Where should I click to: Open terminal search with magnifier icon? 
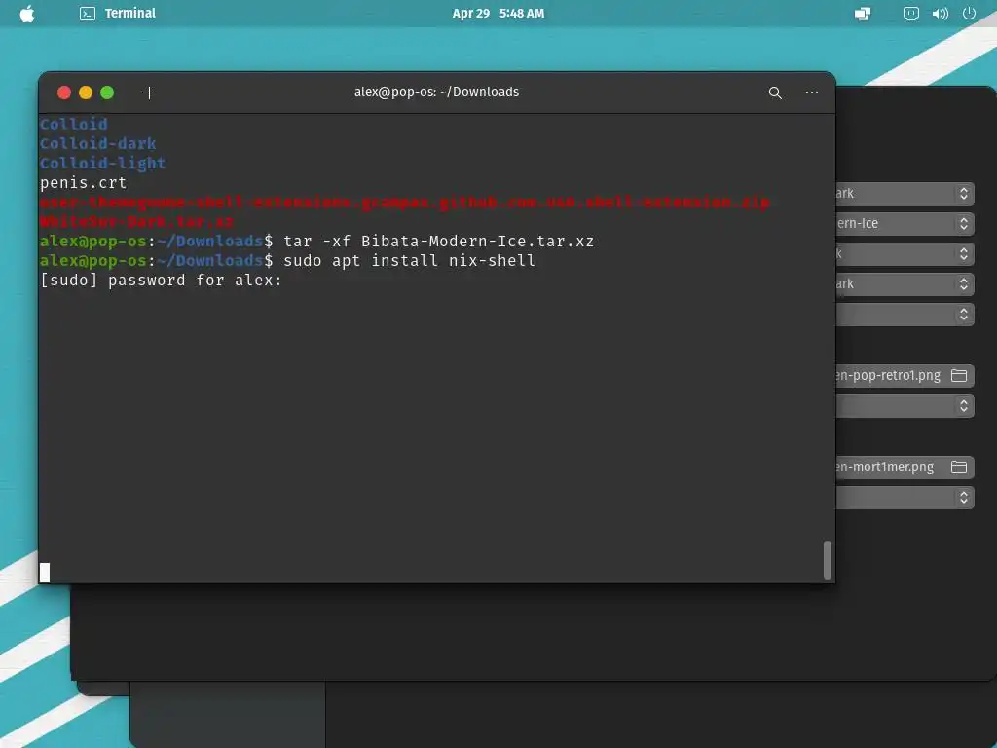[x=774, y=93]
